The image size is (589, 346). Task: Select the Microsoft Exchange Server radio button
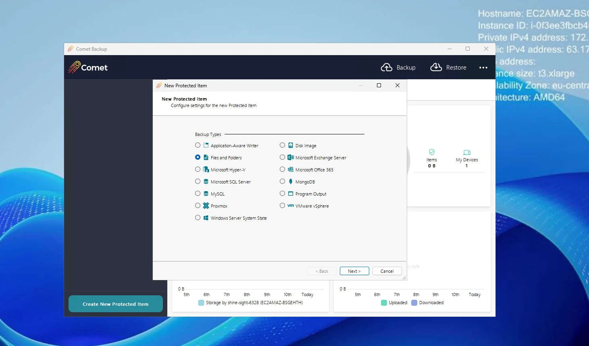pyautogui.click(x=282, y=157)
